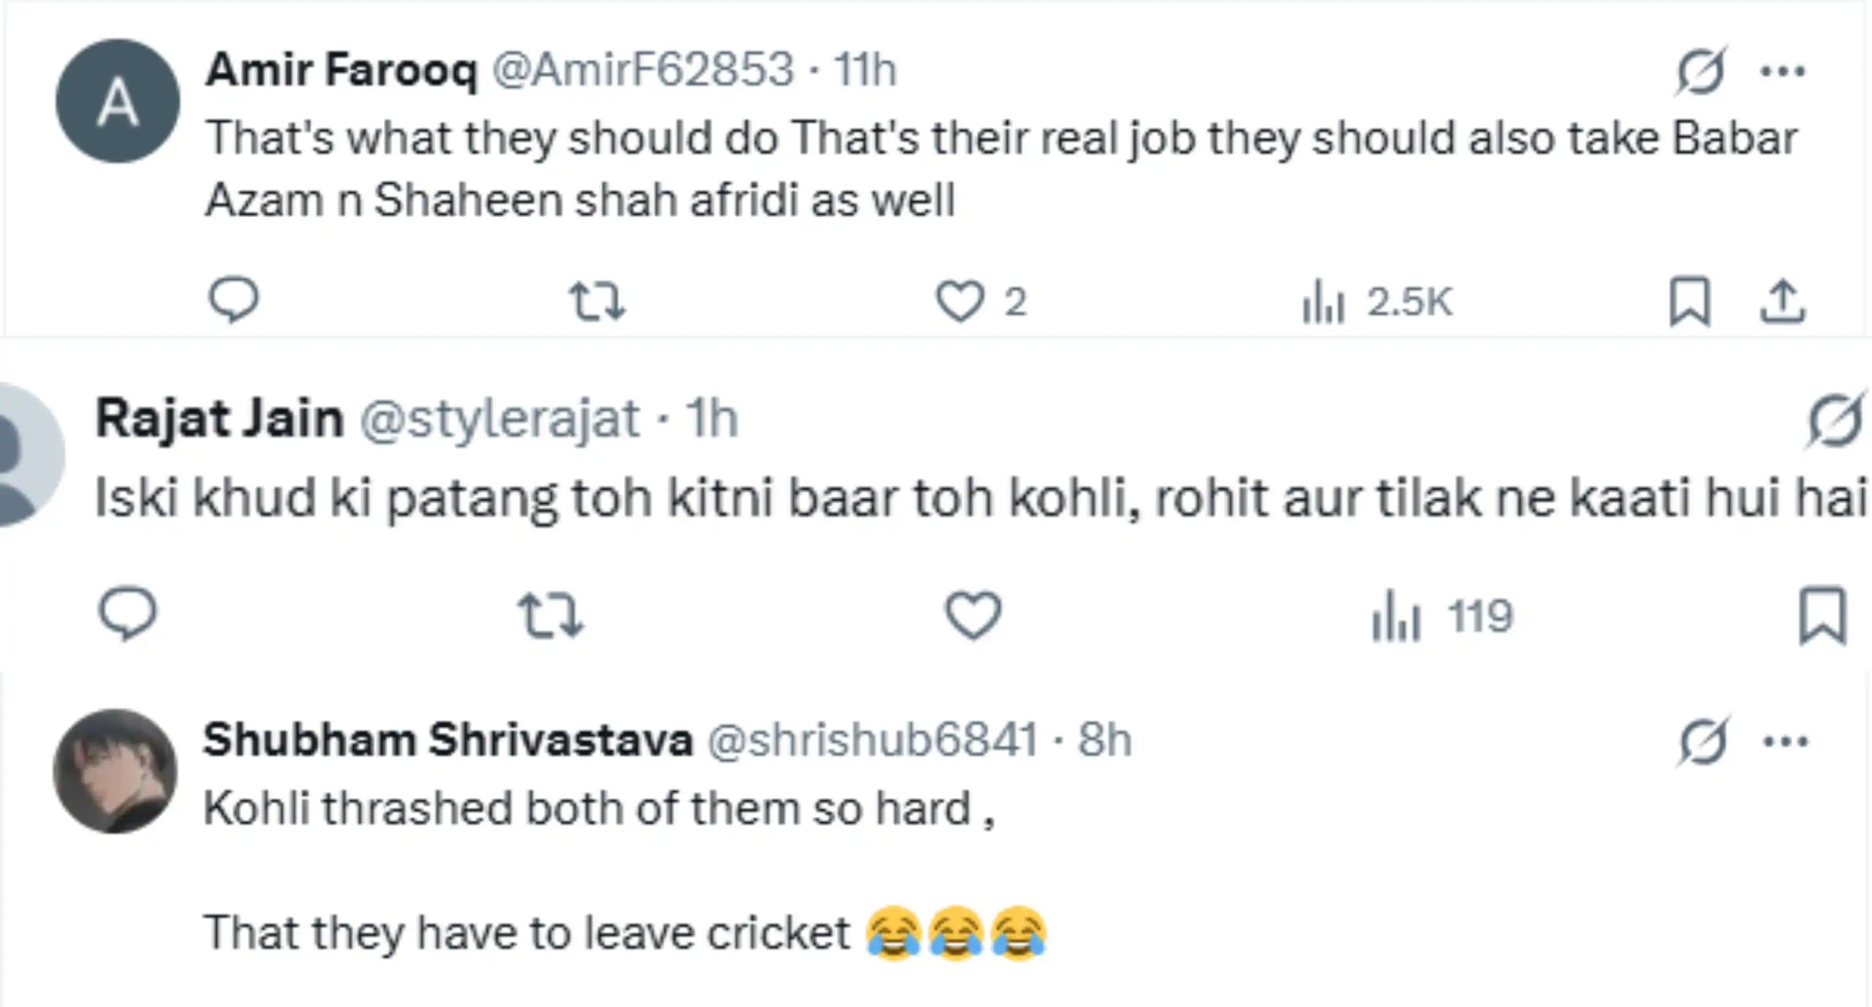Open Grok icon on Amir Farooq's tweet
This screenshot has height=1007, width=1872.
click(1701, 71)
